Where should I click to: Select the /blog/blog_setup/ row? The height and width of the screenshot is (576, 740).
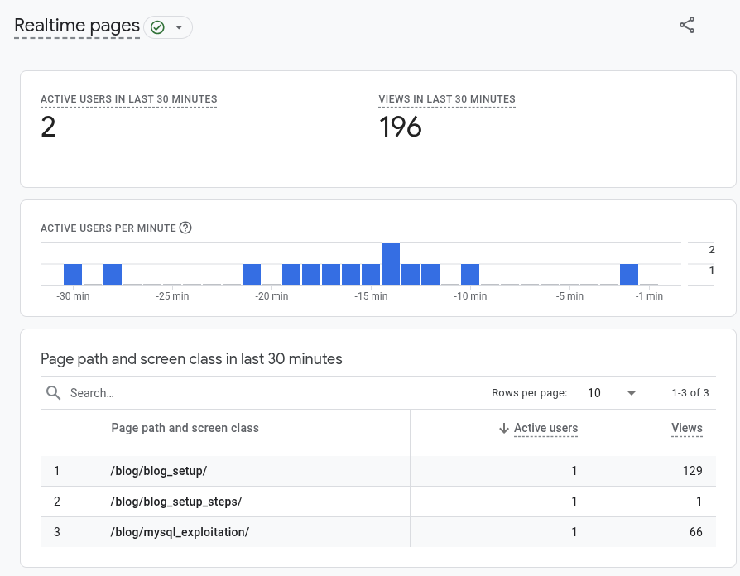158,471
